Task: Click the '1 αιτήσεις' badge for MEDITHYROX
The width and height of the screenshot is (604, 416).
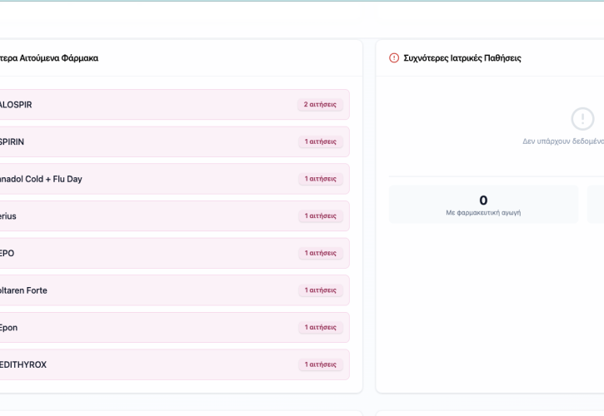Action: pos(321,364)
